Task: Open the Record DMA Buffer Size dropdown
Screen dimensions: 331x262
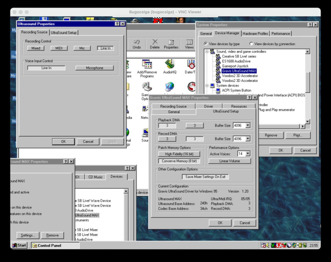Action: tap(248, 139)
